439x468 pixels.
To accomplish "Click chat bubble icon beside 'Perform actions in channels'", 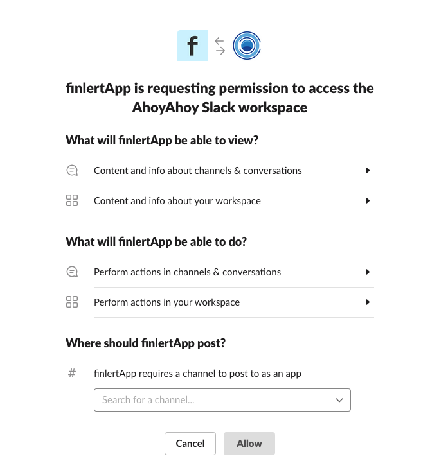I will pyautogui.click(x=72, y=272).
